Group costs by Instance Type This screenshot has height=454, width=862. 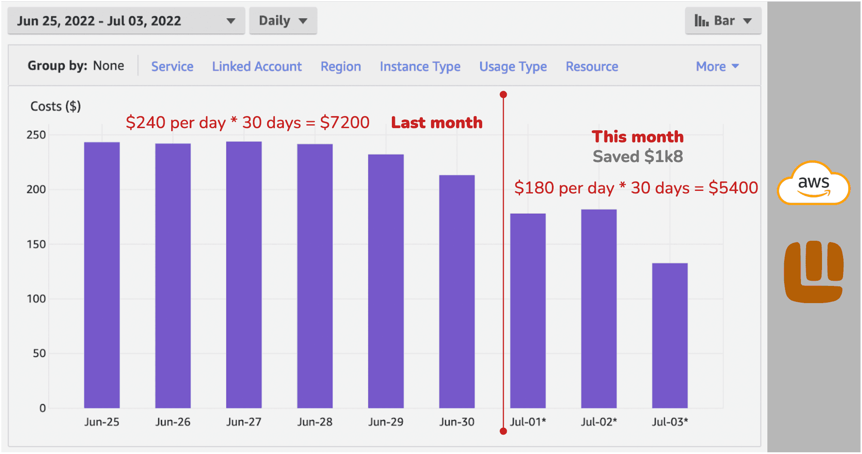420,67
